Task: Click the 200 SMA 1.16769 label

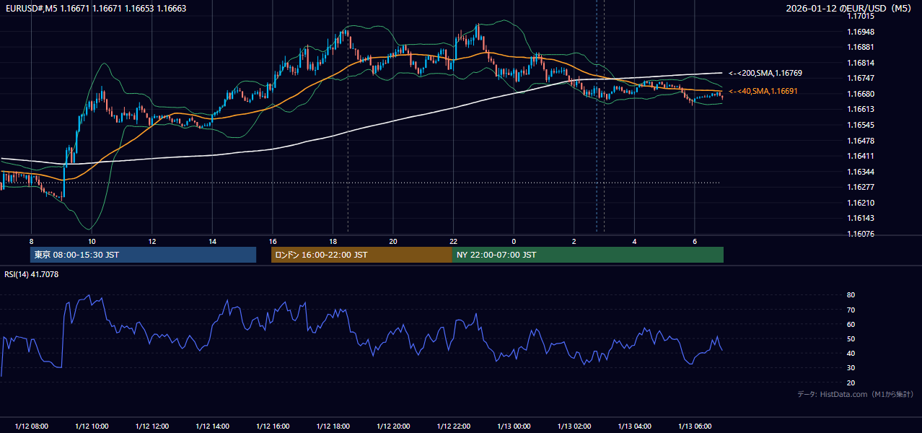Action: point(765,73)
